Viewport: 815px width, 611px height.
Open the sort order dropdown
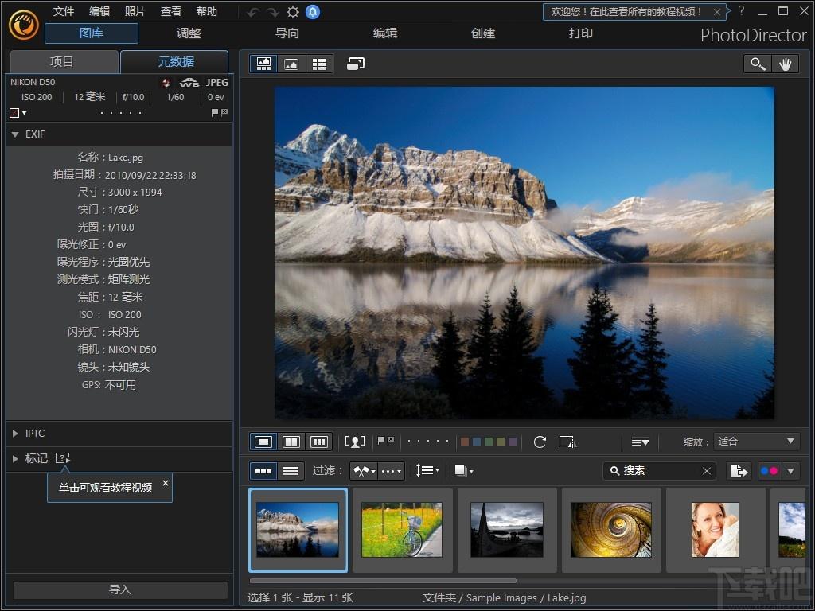pyautogui.click(x=427, y=471)
